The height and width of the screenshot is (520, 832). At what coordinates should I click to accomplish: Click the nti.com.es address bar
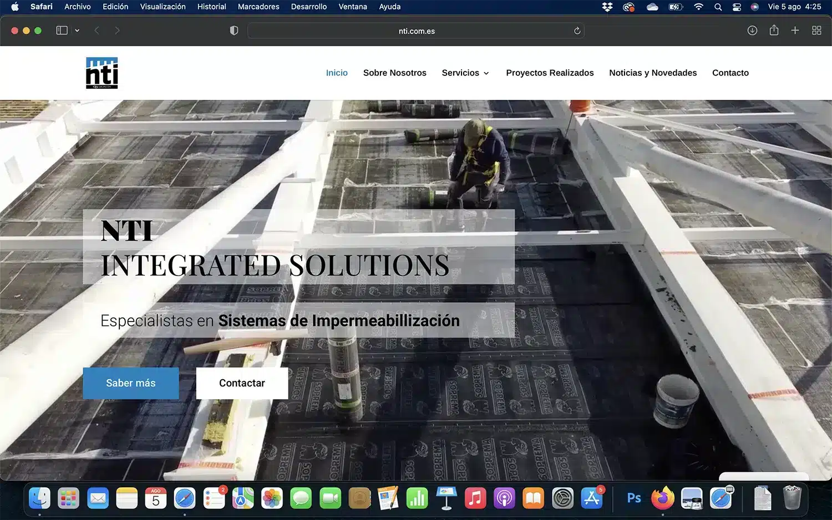point(416,31)
